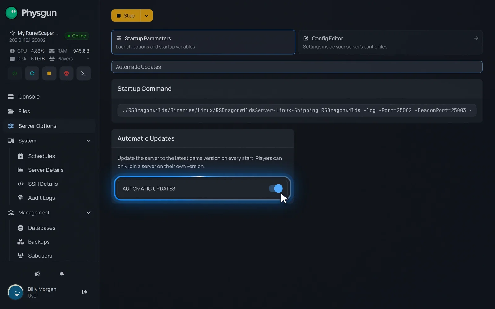Image resolution: width=495 pixels, height=309 pixels.
Task: Select the Startup Parameters tab card
Action: coord(203,42)
